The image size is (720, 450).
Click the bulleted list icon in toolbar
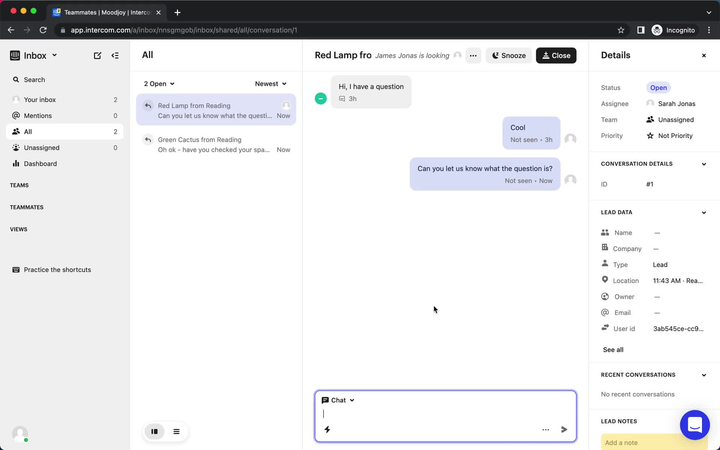pos(177,431)
